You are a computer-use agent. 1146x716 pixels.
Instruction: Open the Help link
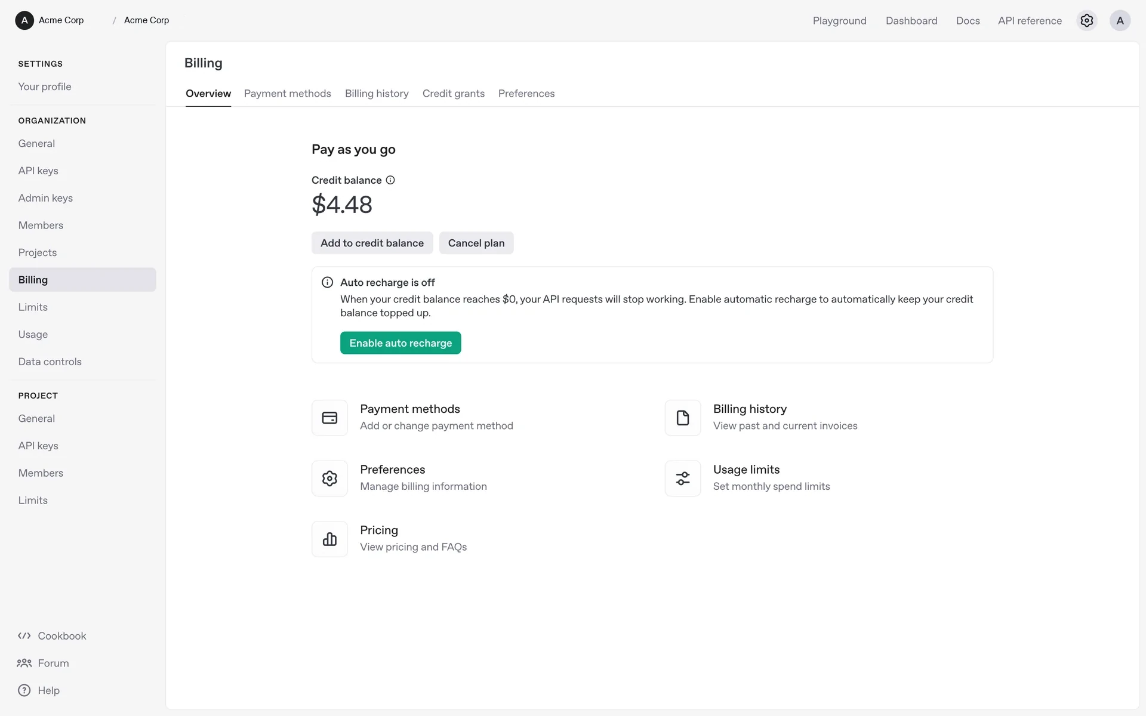coord(49,690)
